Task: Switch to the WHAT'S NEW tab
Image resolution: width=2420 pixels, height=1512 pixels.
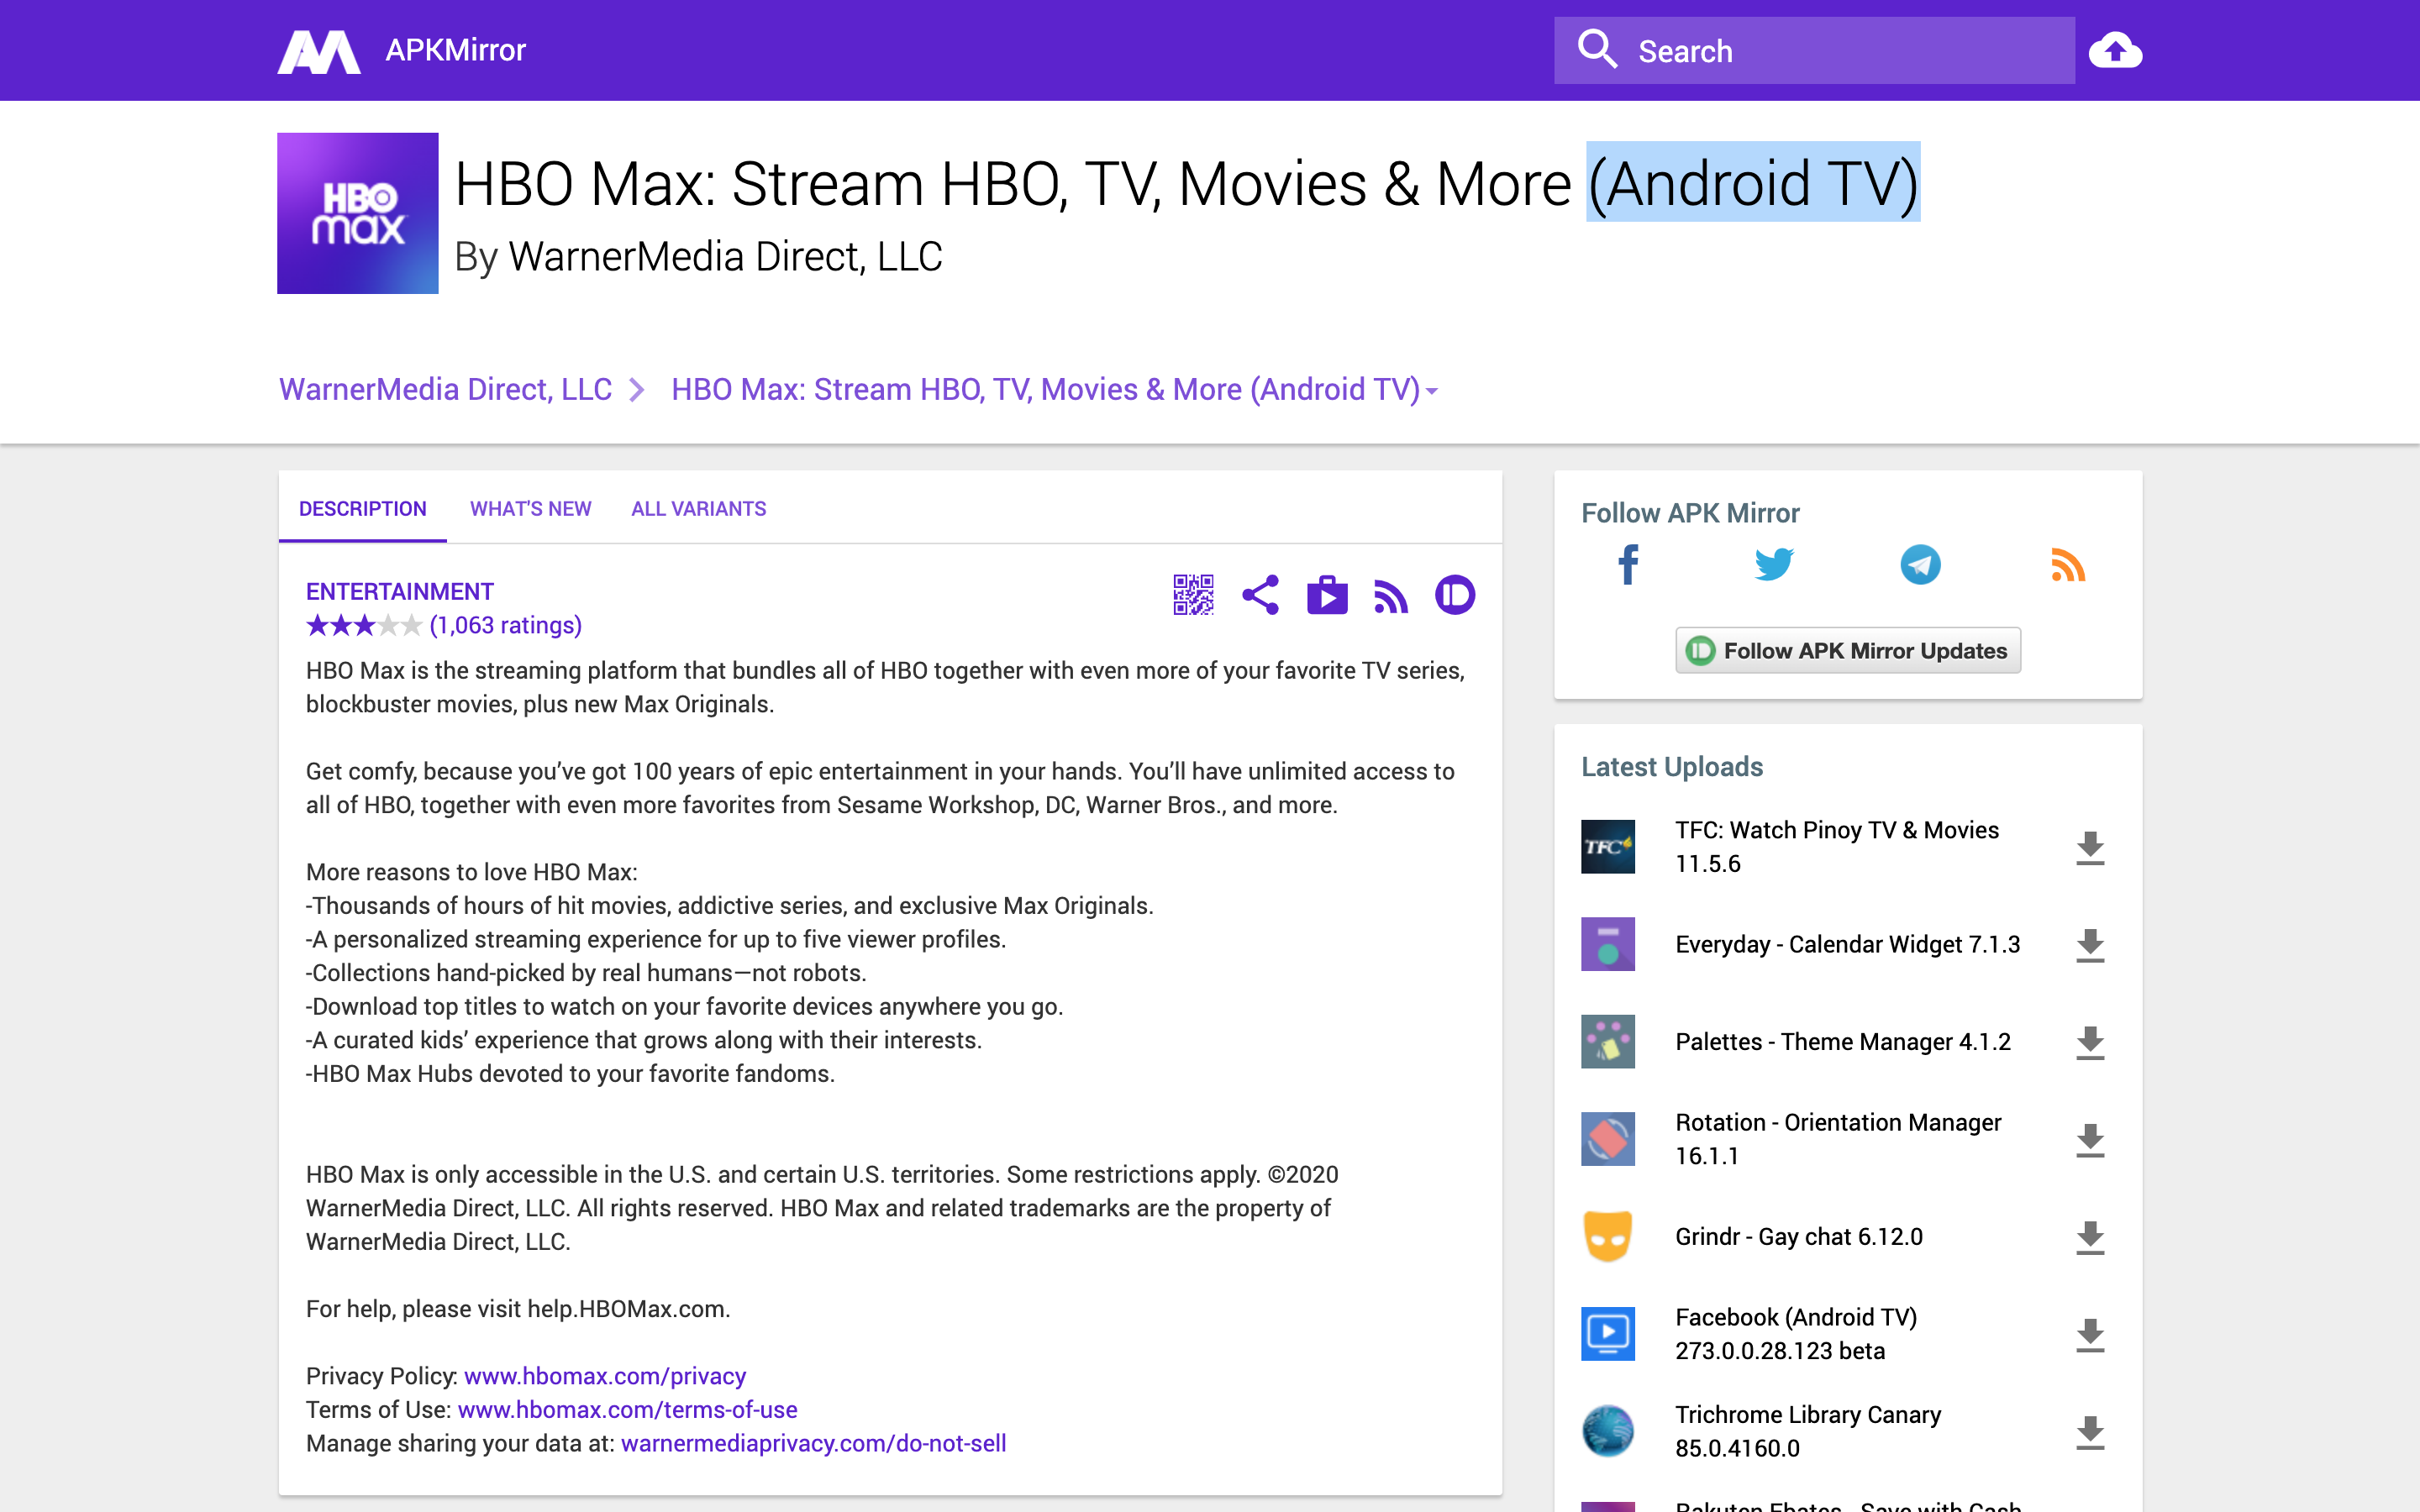Action: (531, 508)
